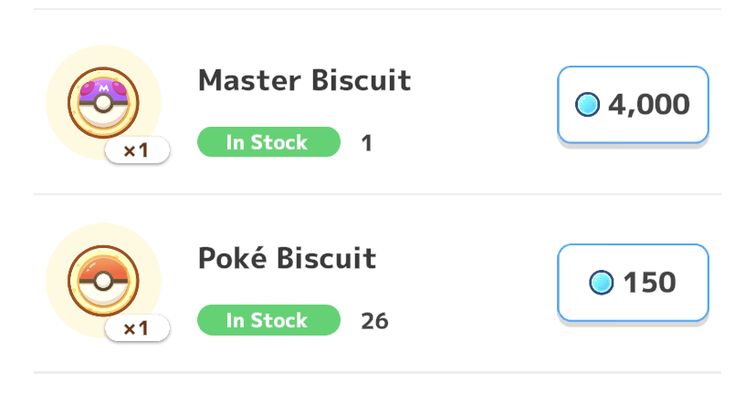This screenshot has height=393, width=756.
Task: Tap the Poké Biscuit item icon
Action: [103, 280]
